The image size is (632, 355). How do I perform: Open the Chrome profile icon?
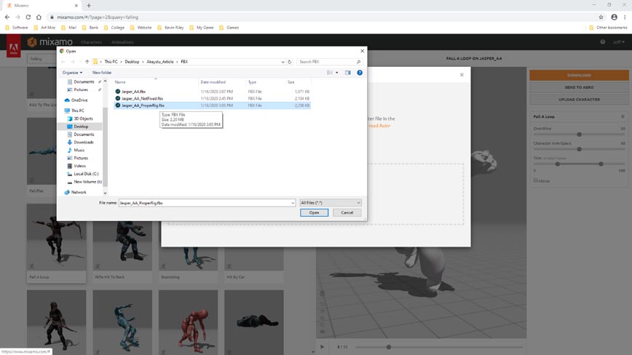[614, 17]
